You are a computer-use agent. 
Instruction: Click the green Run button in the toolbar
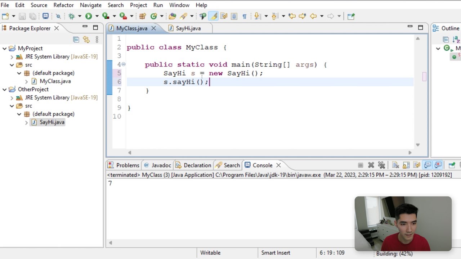point(89,16)
